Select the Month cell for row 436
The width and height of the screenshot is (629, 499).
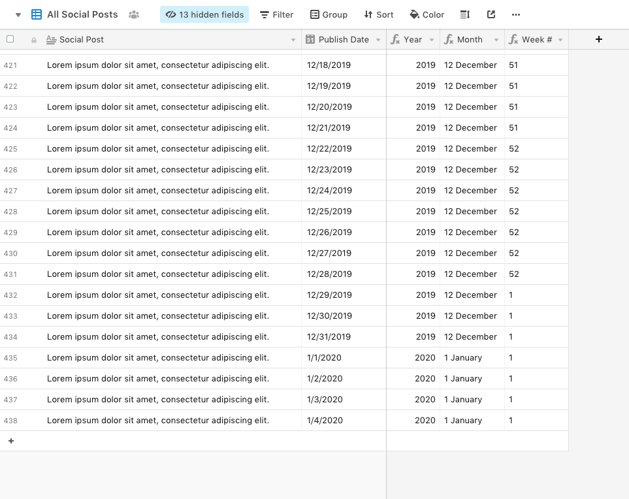click(x=472, y=379)
